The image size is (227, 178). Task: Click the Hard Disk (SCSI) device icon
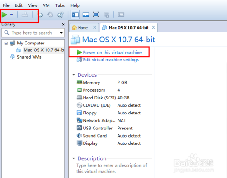pyautogui.click(x=79, y=98)
